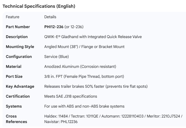Select the Systems row label
This screenshot has width=186, height=128.
(14, 106)
